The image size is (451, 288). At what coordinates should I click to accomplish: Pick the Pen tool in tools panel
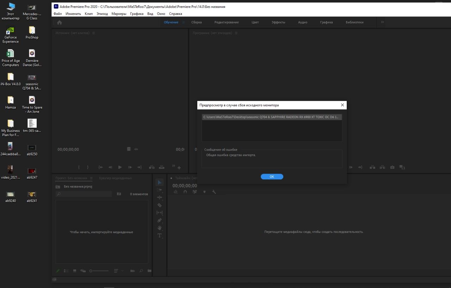[x=160, y=220]
